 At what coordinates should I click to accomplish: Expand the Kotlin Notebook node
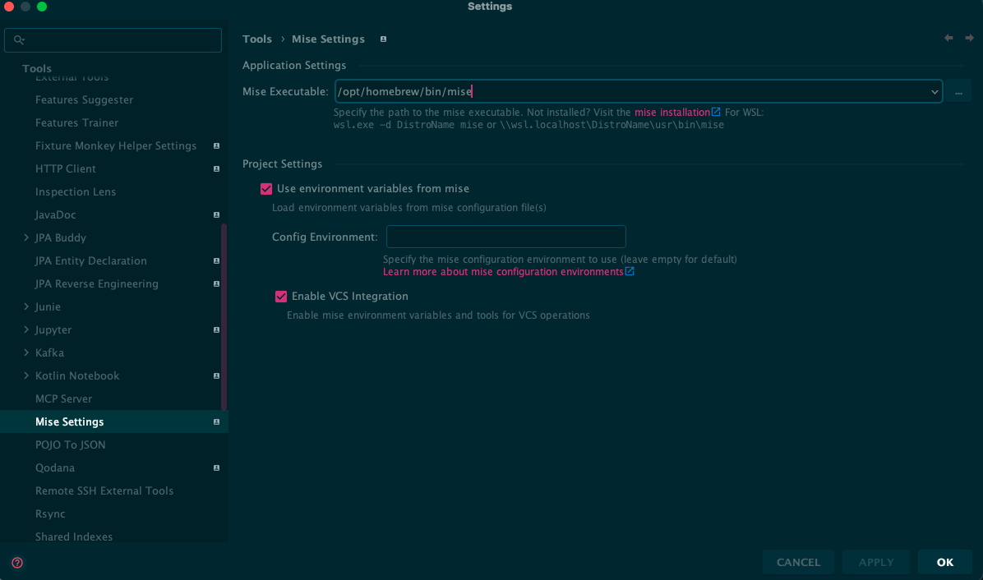(x=26, y=376)
